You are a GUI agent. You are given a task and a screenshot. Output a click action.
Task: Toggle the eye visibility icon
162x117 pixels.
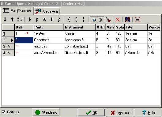(x=93, y=20)
